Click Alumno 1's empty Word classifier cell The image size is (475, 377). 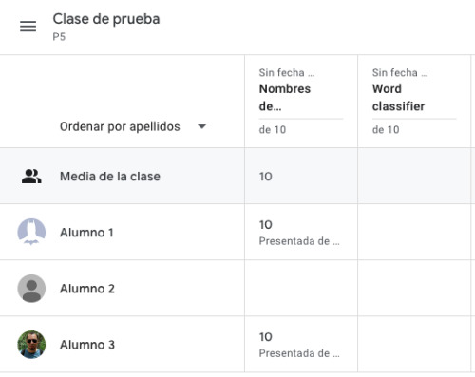[x=414, y=232]
